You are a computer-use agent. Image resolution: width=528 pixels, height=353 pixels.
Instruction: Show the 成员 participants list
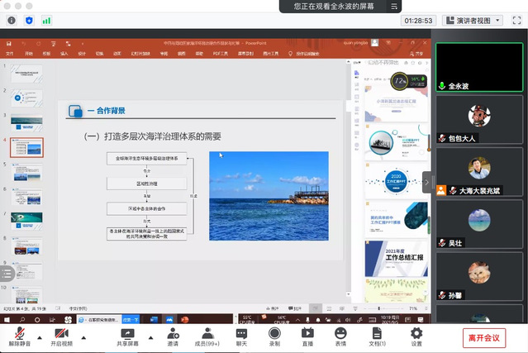(x=207, y=335)
